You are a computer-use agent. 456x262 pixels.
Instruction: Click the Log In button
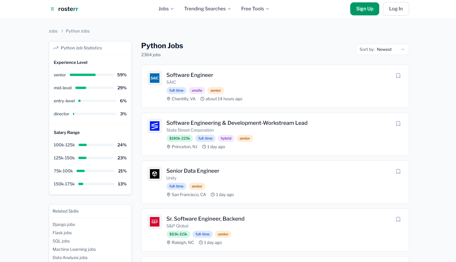click(x=396, y=9)
